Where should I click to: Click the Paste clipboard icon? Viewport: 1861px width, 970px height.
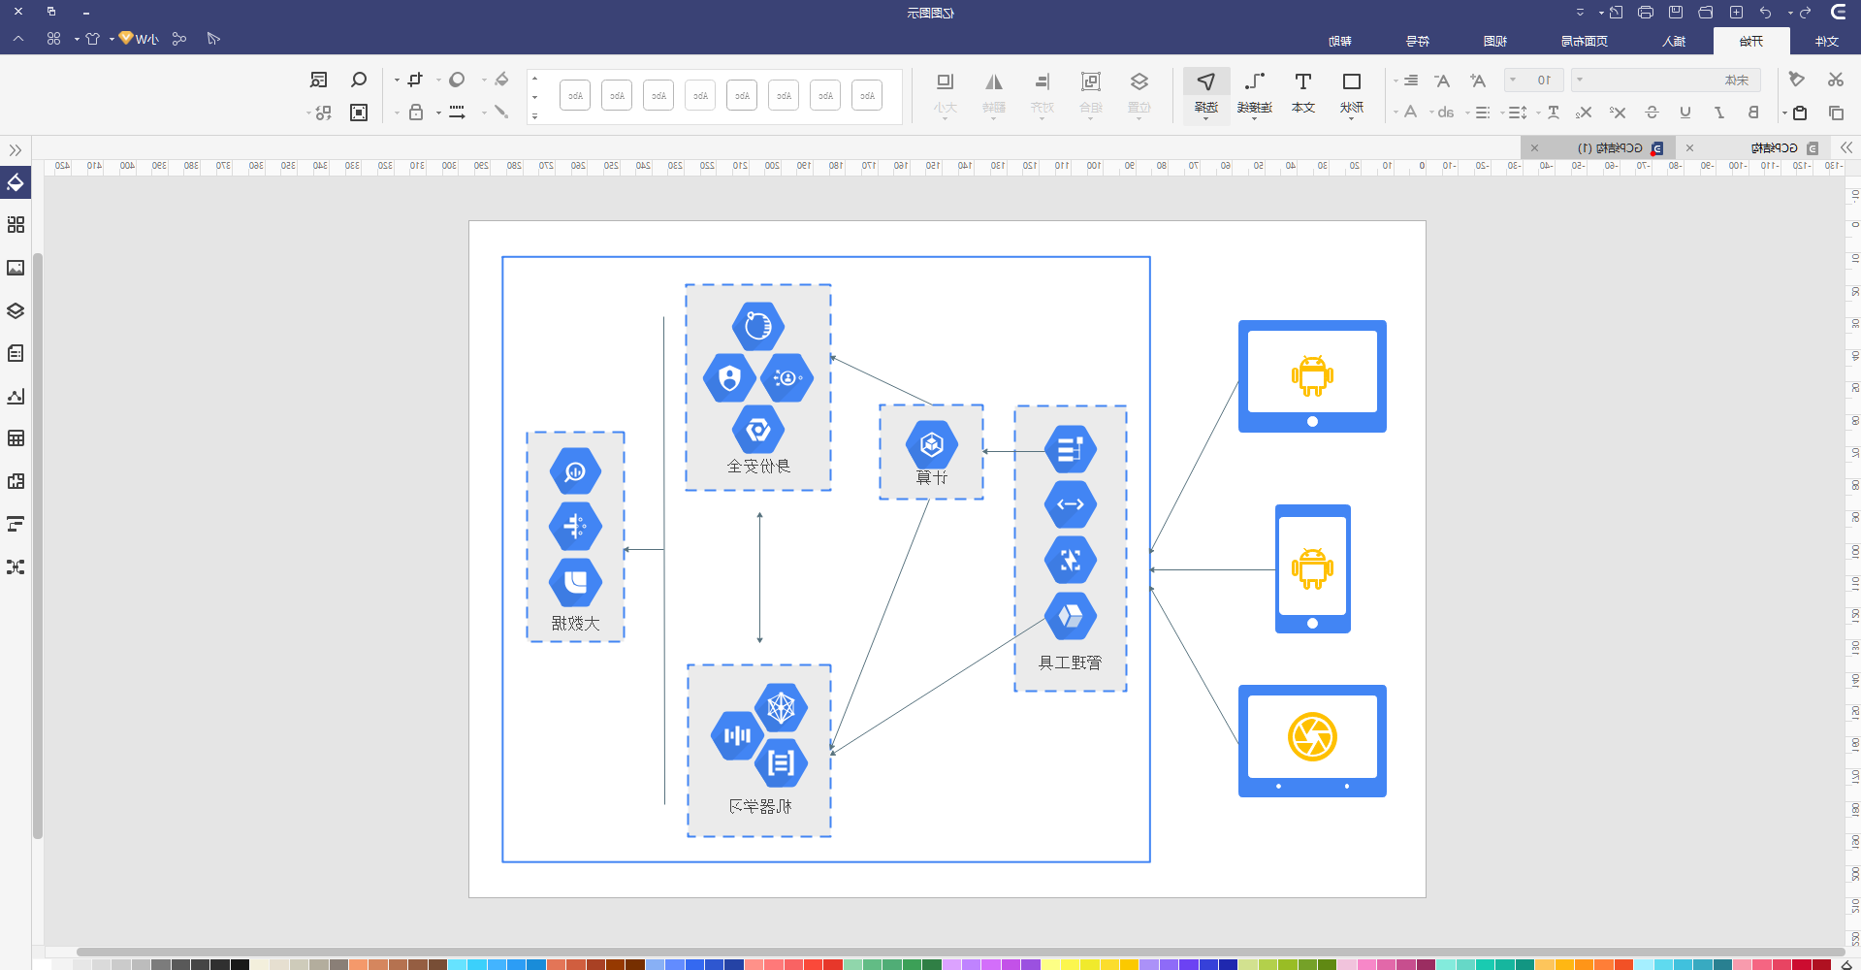1800,113
